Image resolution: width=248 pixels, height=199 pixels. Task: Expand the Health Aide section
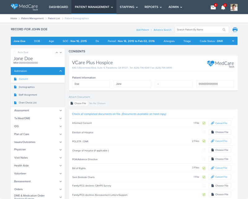tap(38, 166)
